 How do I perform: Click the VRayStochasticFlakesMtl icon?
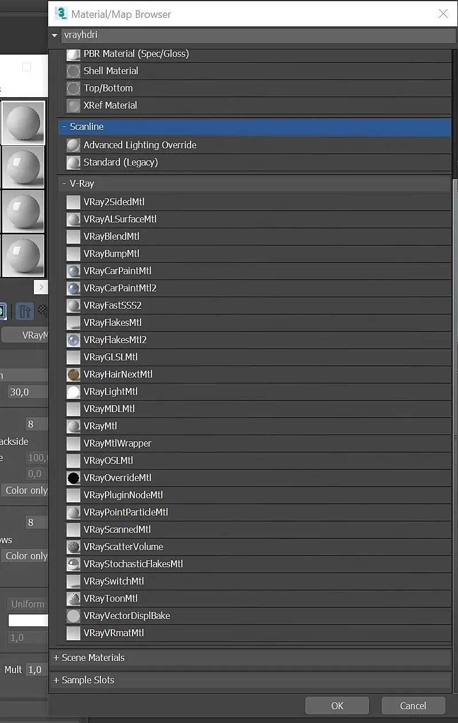[x=73, y=564]
